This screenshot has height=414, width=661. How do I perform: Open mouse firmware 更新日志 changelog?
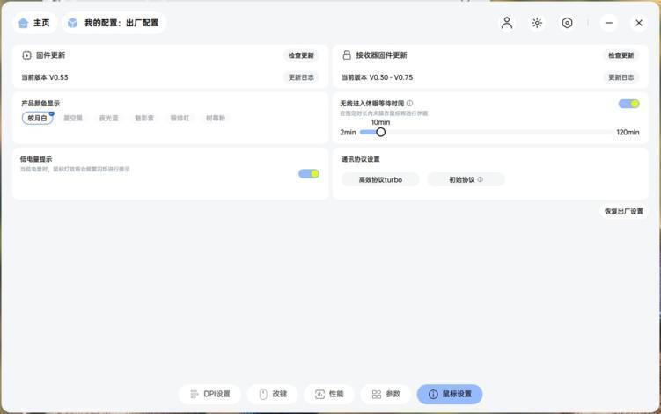click(x=301, y=77)
